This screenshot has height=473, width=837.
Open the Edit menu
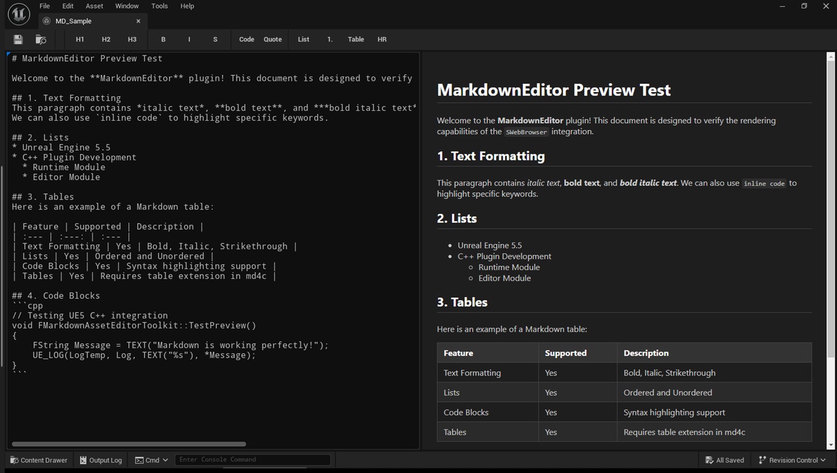(x=68, y=6)
